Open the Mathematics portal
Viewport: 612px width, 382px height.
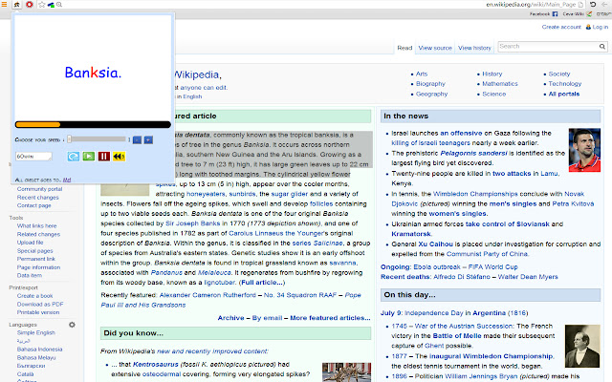(x=500, y=84)
